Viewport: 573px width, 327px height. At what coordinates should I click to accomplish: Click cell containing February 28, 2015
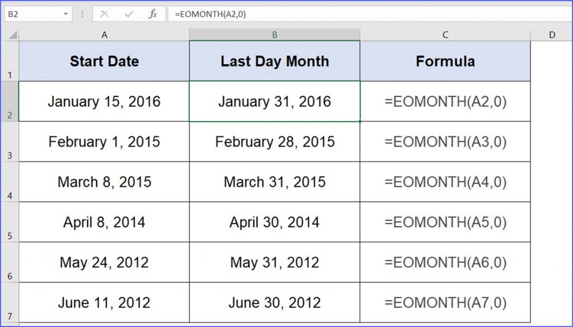click(274, 142)
